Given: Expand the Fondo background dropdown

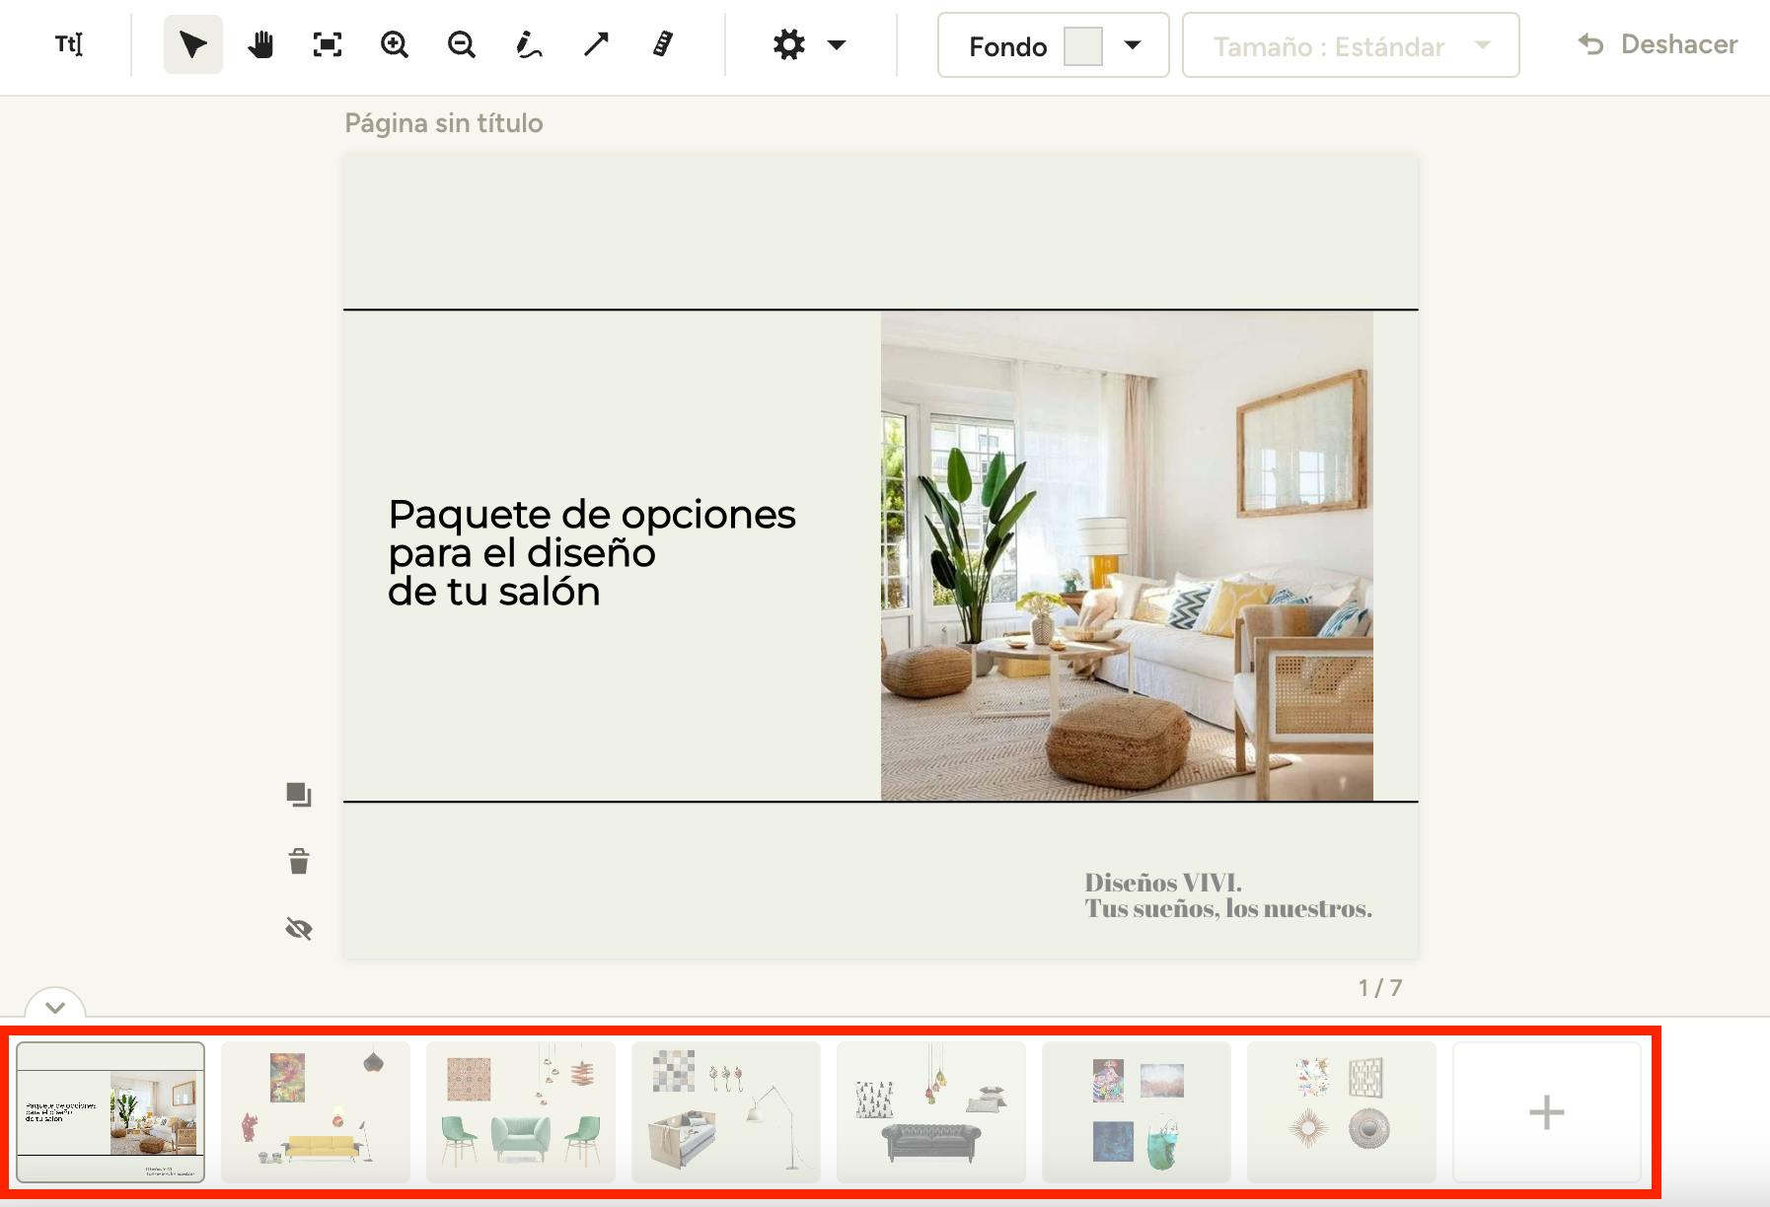Looking at the screenshot, I should click(x=1133, y=45).
